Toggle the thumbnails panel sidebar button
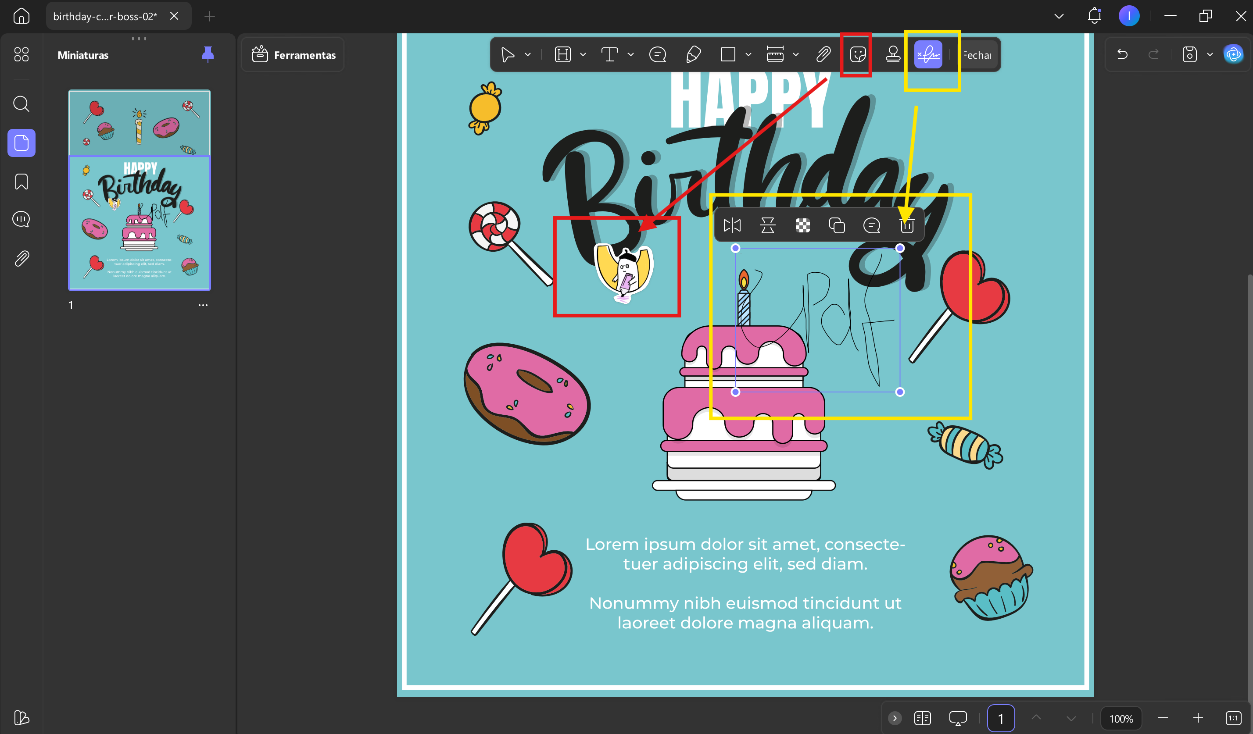 coord(21,143)
